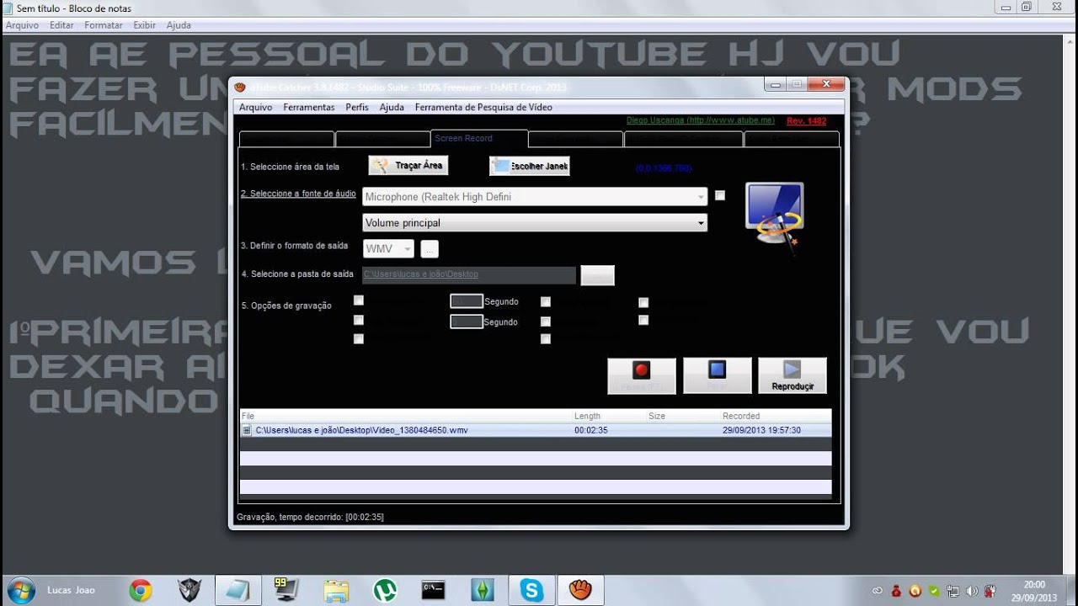Click the Gravação, tempo decorrido status text
1078x606 pixels.
tap(310, 517)
